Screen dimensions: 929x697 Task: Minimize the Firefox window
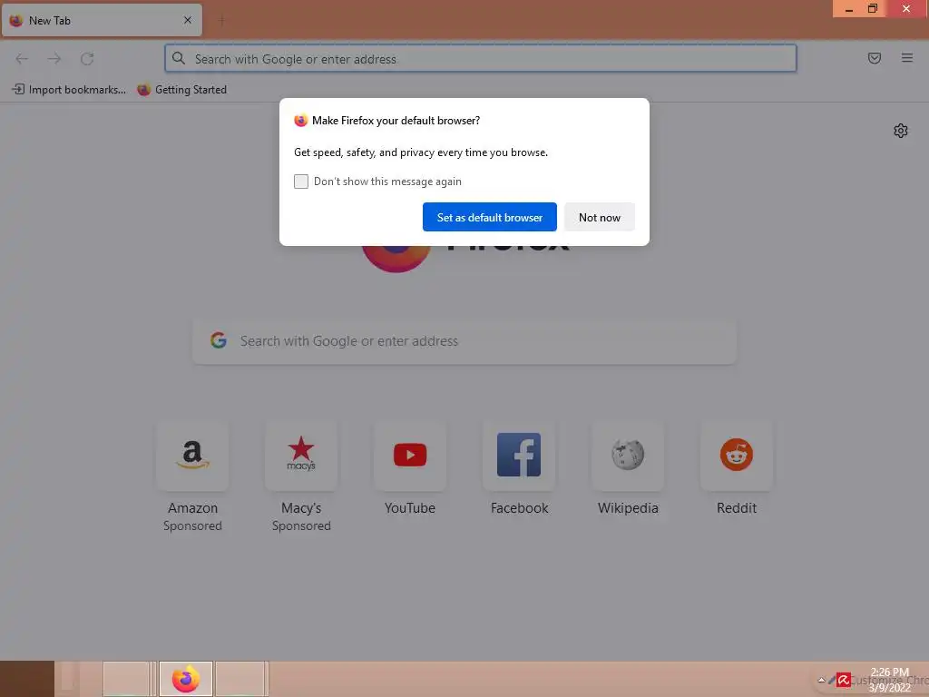pyautogui.click(x=848, y=9)
